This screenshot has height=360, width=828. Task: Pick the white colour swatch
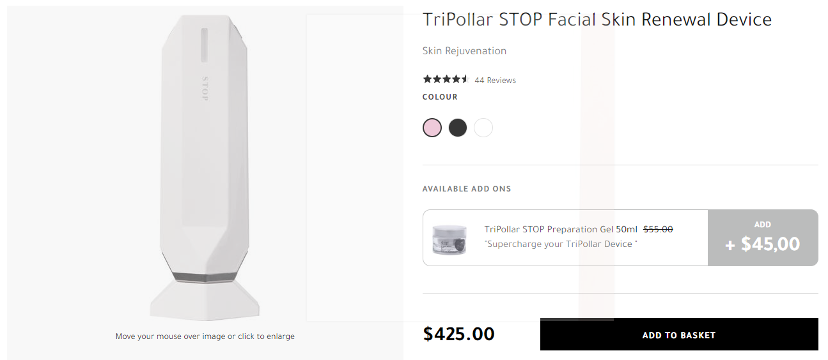(483, 128)
